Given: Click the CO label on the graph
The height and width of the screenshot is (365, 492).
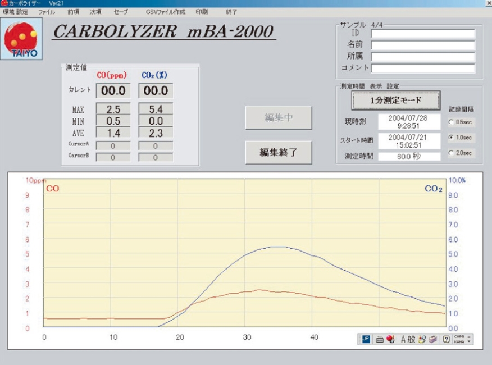Looking at the screenshot, I should (52, 189).
